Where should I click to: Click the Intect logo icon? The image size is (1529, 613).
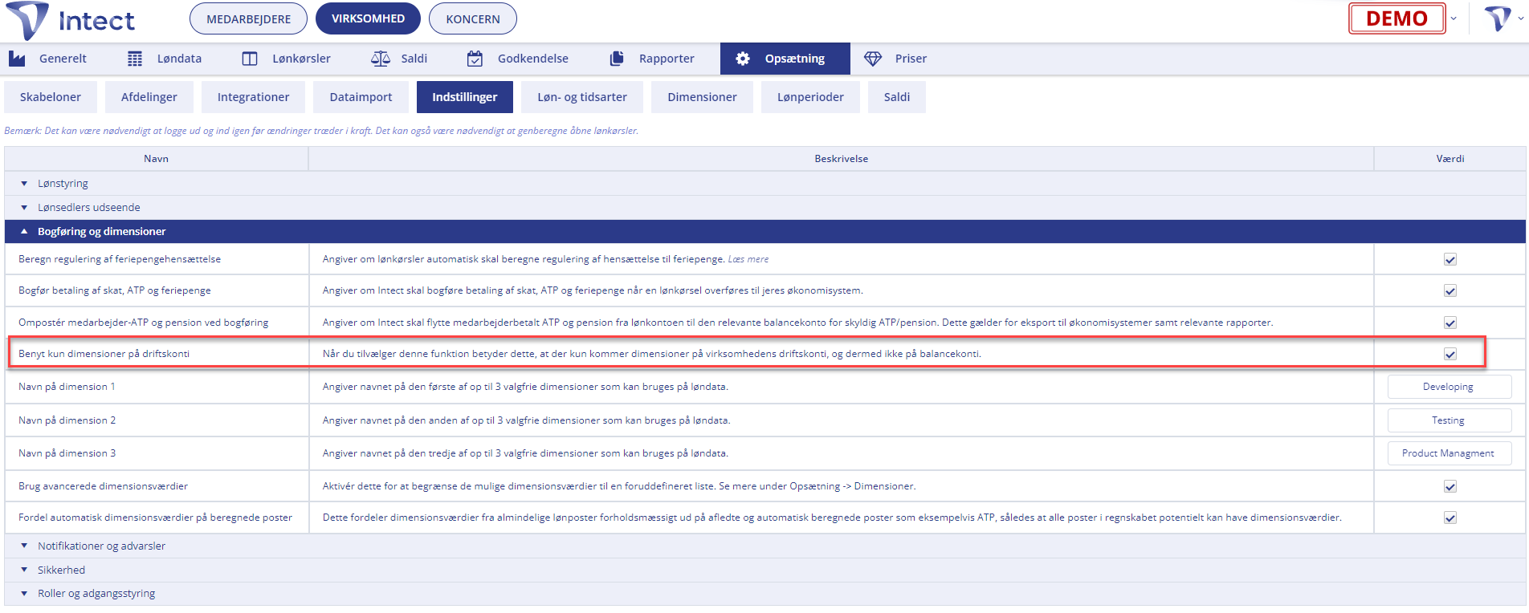pyautogui.click(x=28, y=20)
